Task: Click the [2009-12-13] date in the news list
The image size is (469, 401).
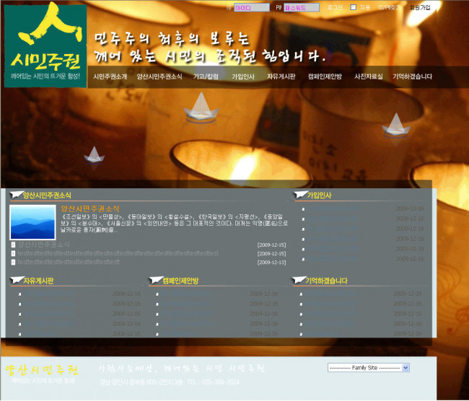Action: [x=271, y=263]
